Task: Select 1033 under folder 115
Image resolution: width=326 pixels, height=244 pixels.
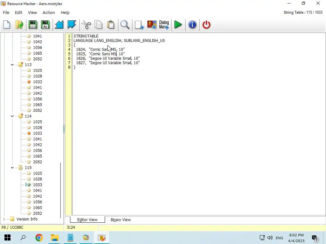Action: 38,185
